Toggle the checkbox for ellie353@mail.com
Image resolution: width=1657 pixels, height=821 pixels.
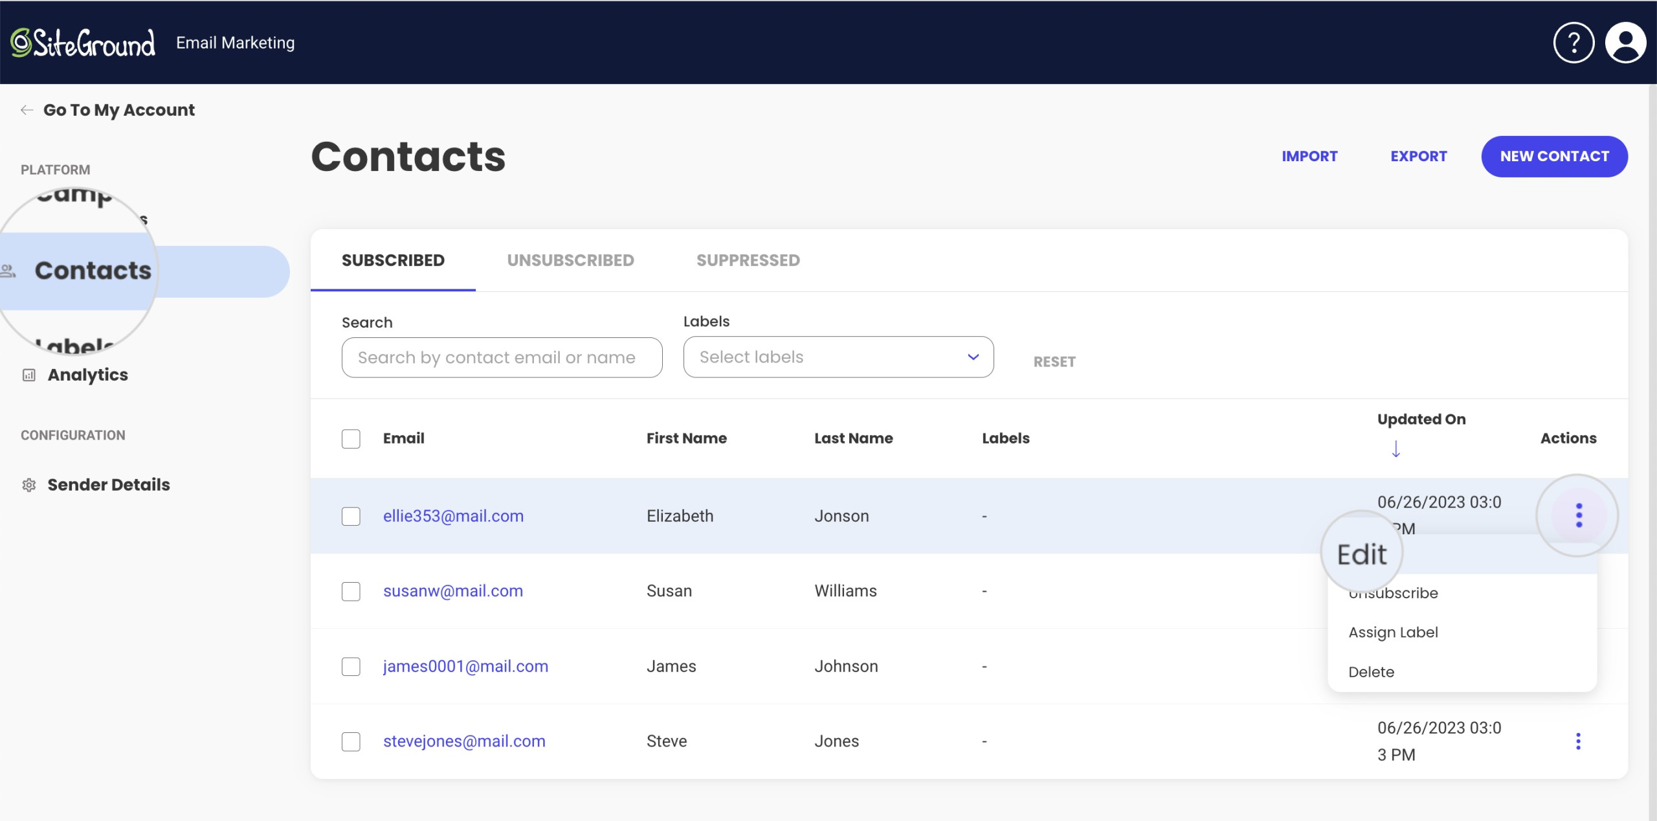coord(351,515)
